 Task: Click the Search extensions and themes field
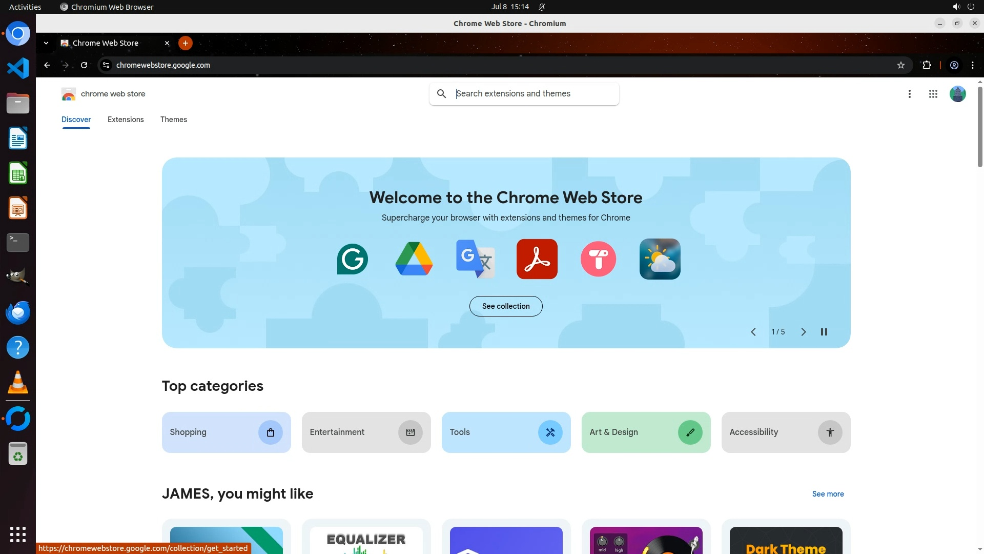[533, 94]
